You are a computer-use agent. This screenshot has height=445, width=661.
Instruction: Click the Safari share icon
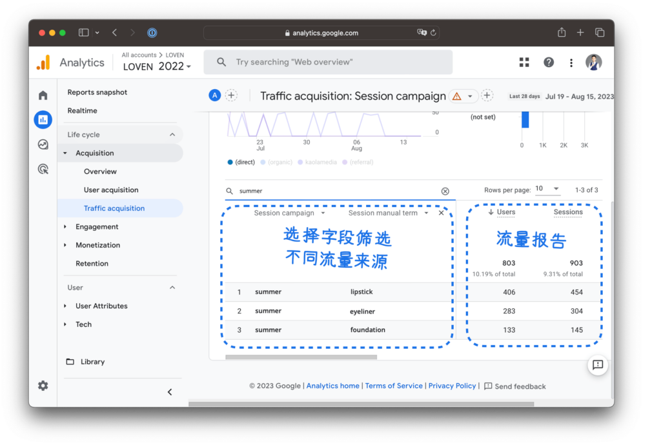(562, 32)
